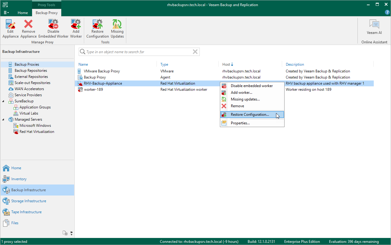Select Backup Repositories tree node
This screenshot has height=245, width=391.
pos(31,71)
